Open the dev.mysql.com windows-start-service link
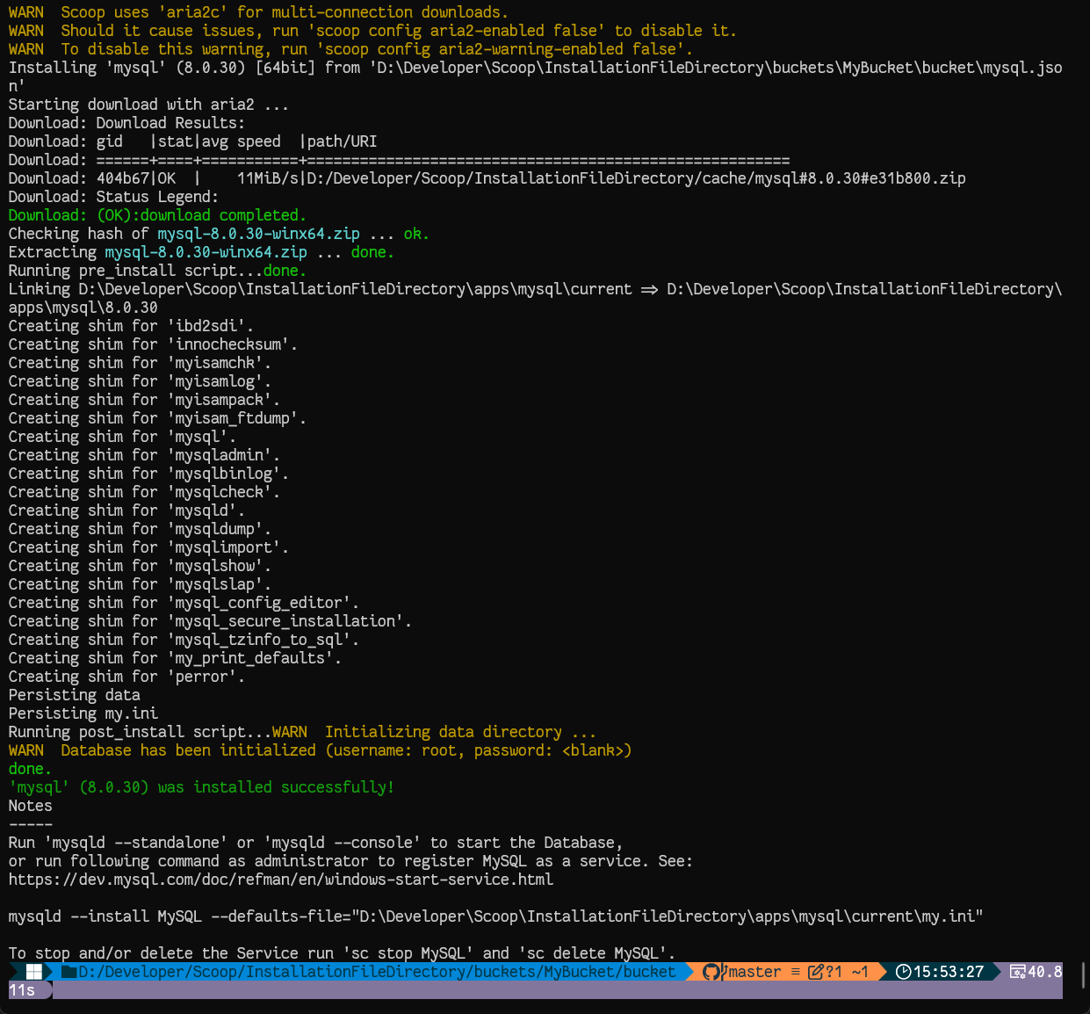Screen dimensions: 1090x1014 pos(281,879)
